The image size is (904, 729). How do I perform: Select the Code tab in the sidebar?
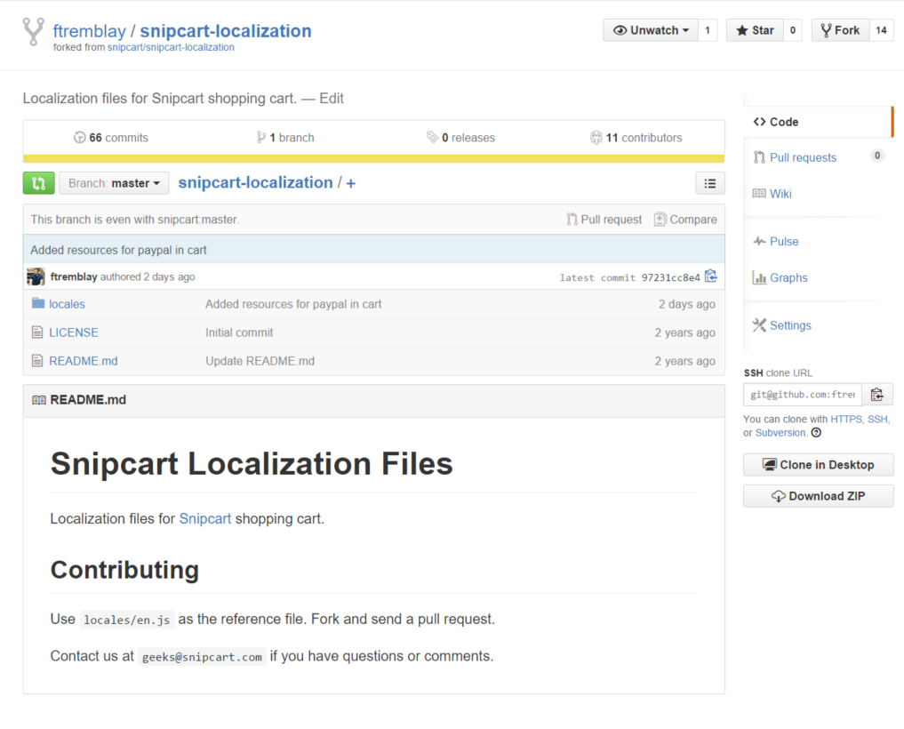coord(817,122)
